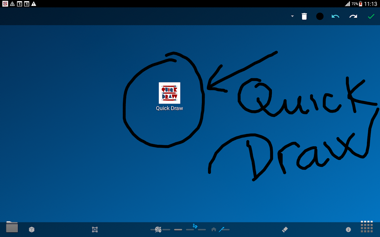380x237 pixels.
Task: Open the black brush color swatch
Action: click(320, 16)
